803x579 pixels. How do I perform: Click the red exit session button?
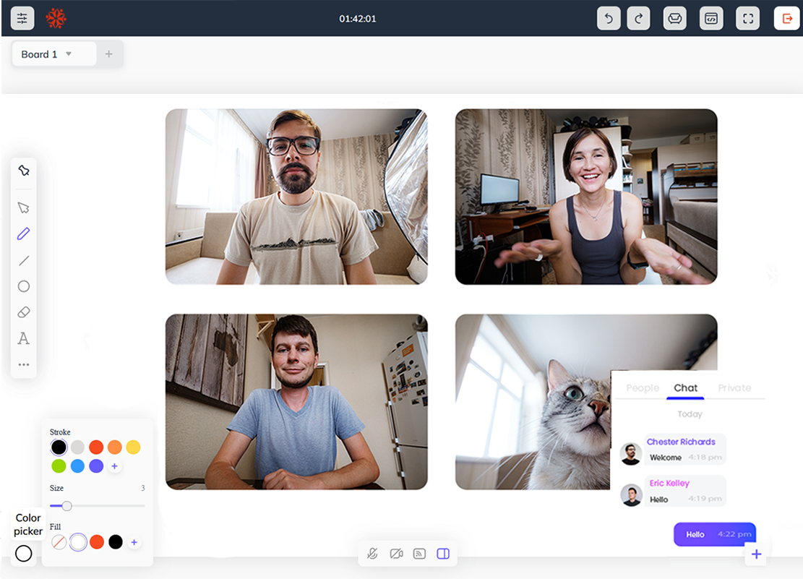786,18
